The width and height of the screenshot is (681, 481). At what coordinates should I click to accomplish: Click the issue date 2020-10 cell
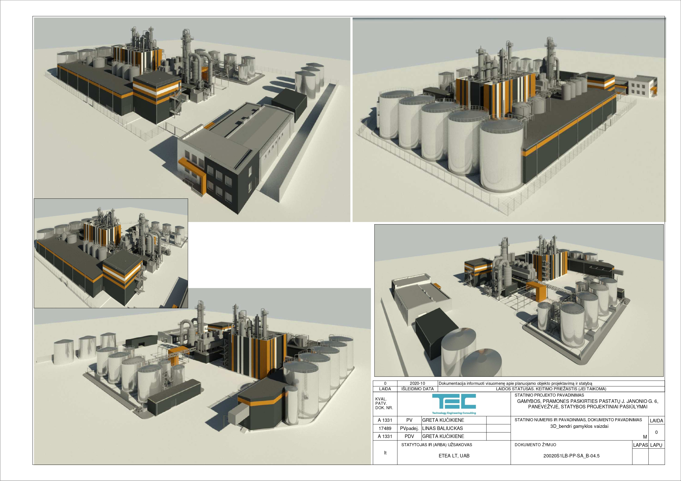[417, 383]
